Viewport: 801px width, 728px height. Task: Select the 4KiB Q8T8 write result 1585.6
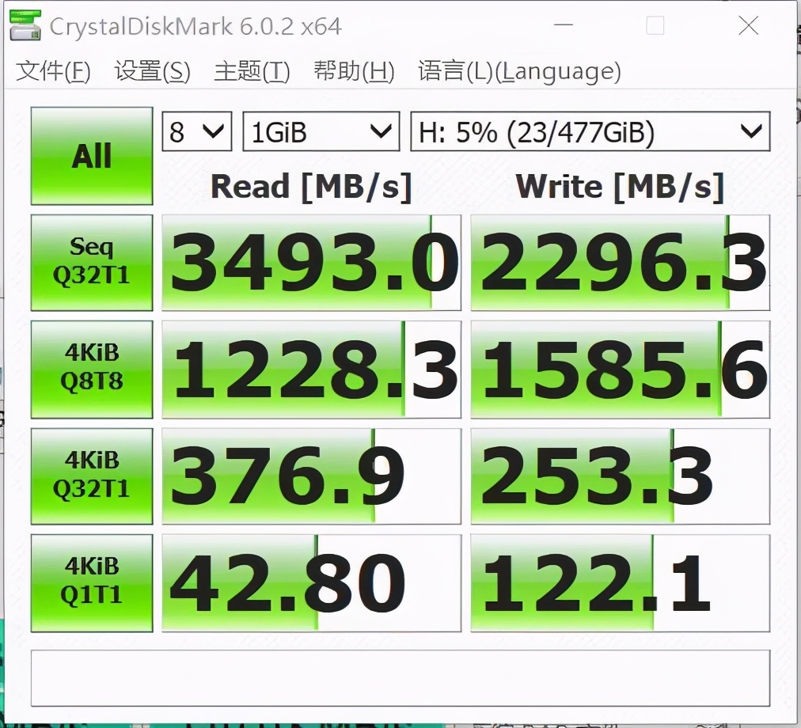(x=621, y=370)
